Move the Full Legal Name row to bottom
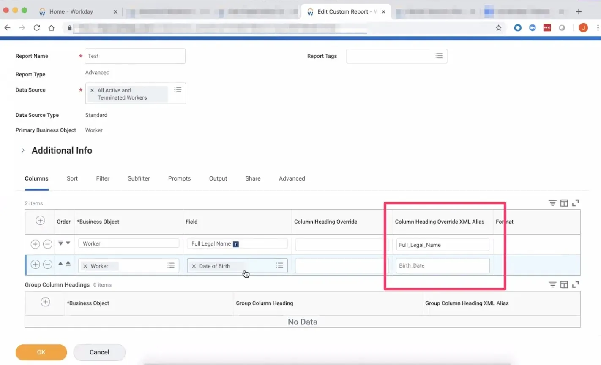This screenshot has width=601, height=365. coord(60,243)
